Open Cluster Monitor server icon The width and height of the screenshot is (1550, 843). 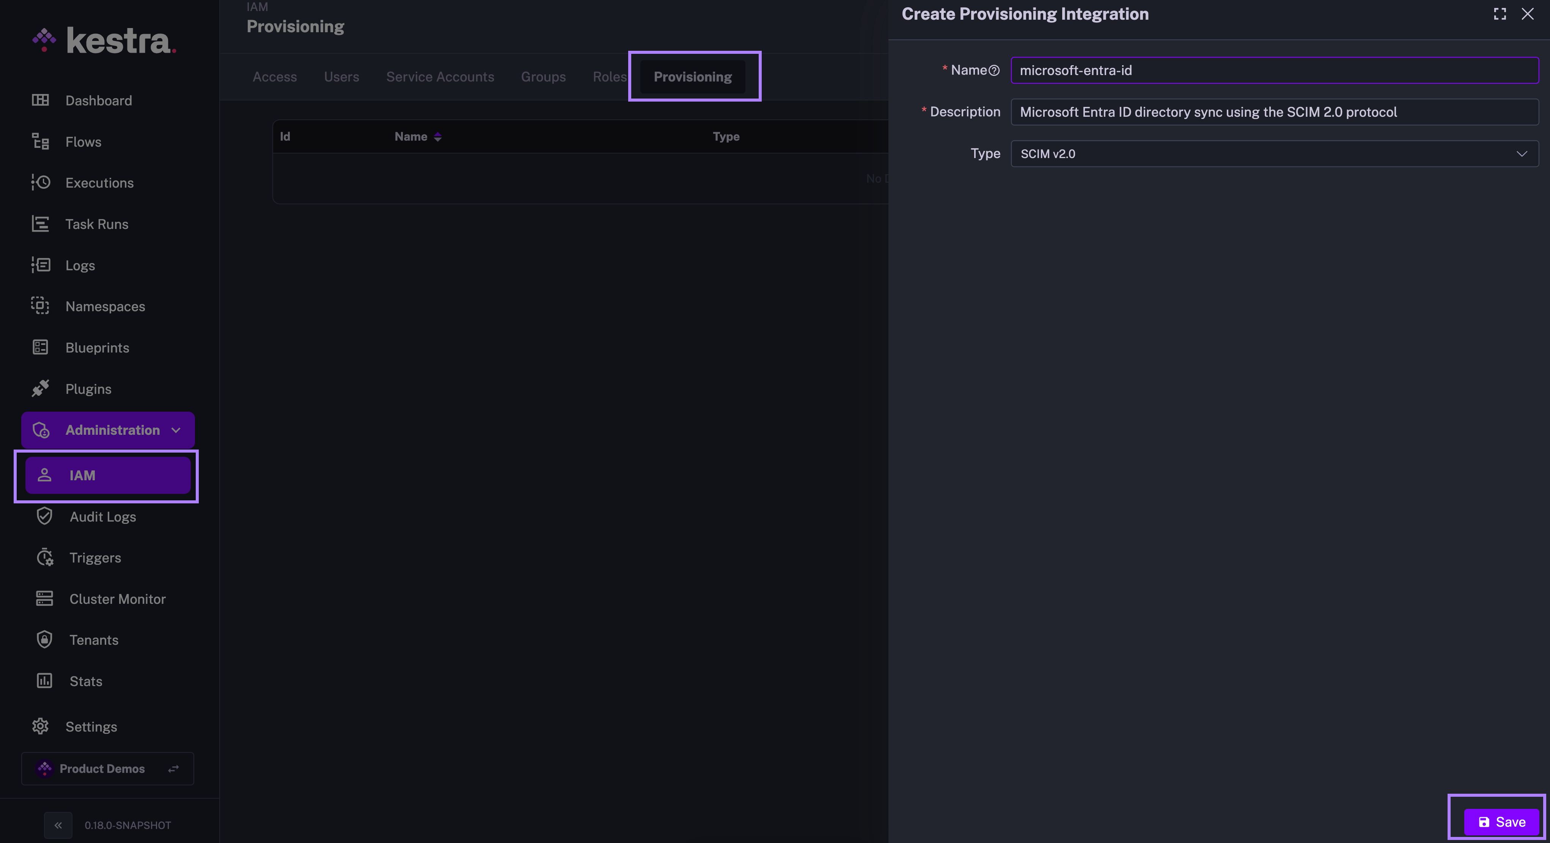(44, 598)
